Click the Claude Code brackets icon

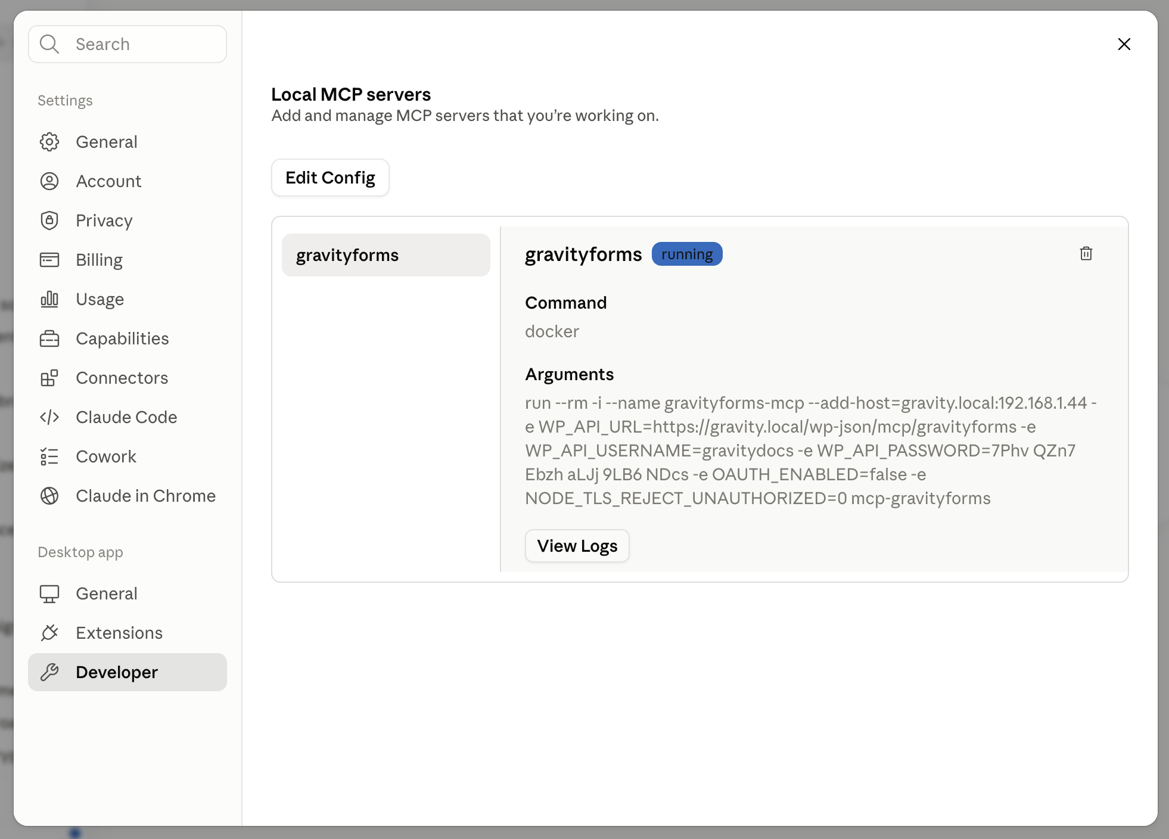[49, 417]
